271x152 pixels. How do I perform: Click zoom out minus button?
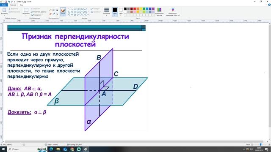point(252,144)
